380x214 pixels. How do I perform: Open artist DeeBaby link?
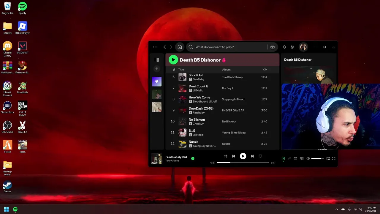pos(198,79)
